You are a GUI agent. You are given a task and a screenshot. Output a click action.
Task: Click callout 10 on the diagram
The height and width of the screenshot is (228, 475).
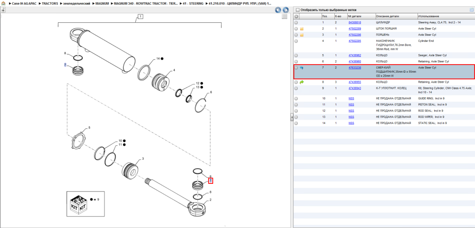pos(120,141)
